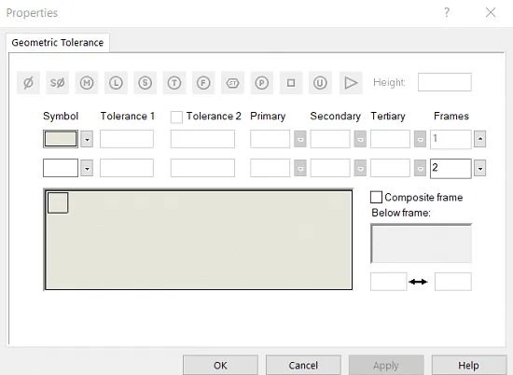The width and height of the screenshot is (513, 375).
Task: Pick the free state F symbol
Action: coord(203,83)
